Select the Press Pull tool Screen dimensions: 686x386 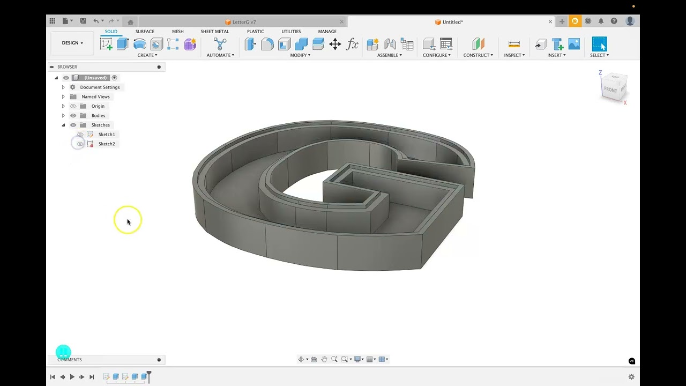pos(250,44)
